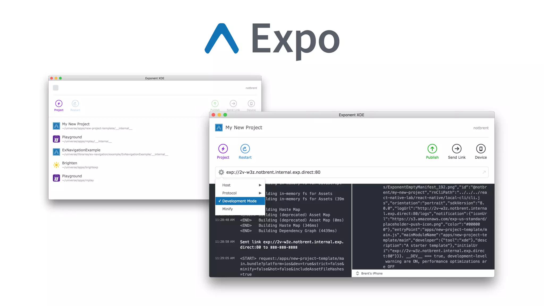
Task: Open the gear settings icon beside URL
Action: click(x=221, y=172)
